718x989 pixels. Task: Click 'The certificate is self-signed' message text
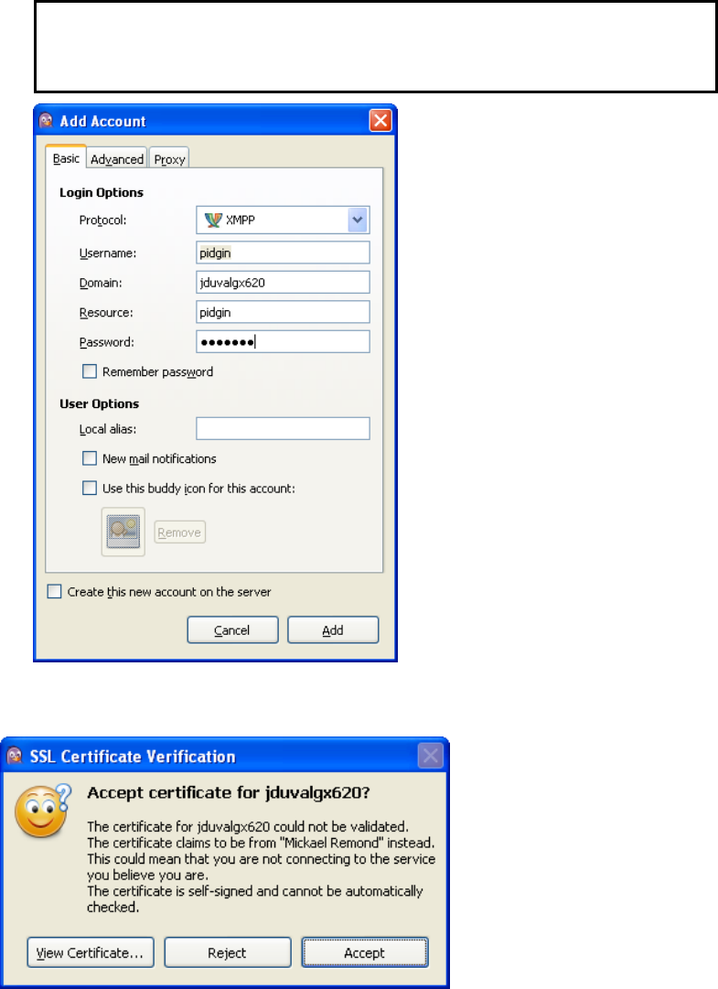click(x=254, y=898)
